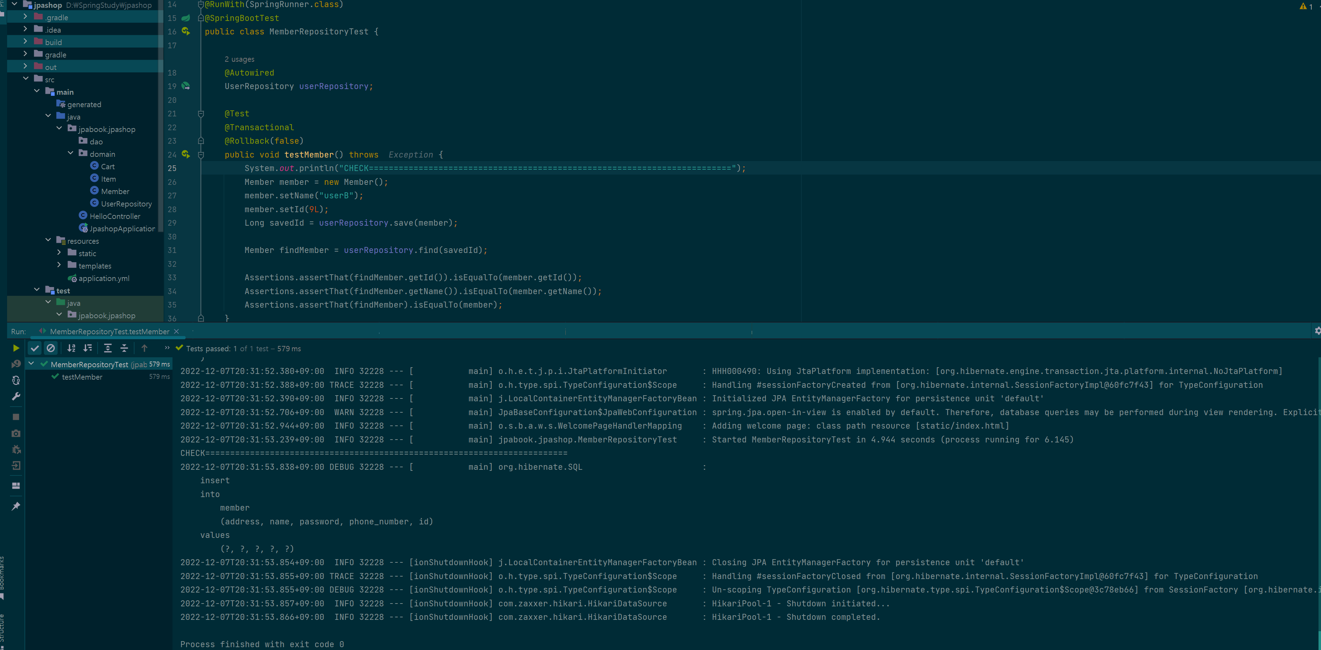The height and width of the screenshot is (650, 1321).
Task: Click the wrench icon in the Run sidebar
Action: [16, 396]
